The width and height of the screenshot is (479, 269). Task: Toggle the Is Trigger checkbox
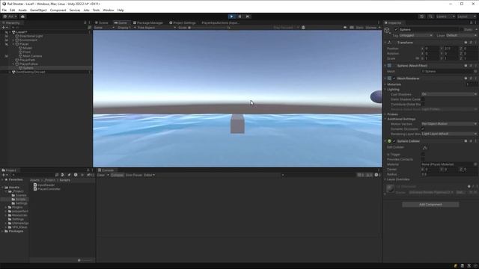click(x=423, y=155)
